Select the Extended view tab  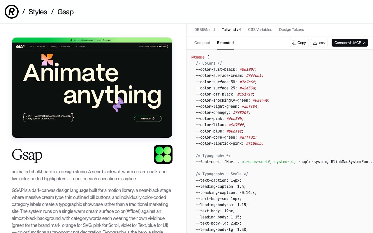coord(225,43)
